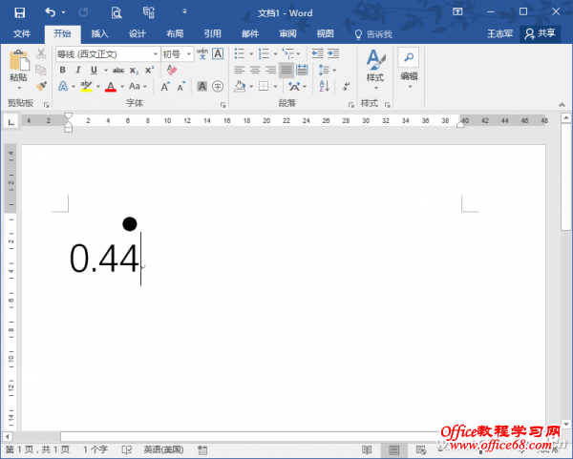Apply superscript formatting
The height and width of the screenshot is (459, 573).
(149, 70)
